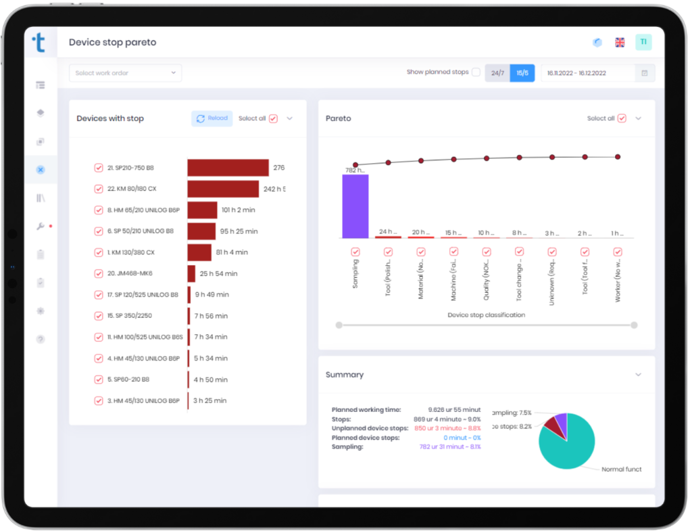692x531 pixels.
Task: Uncheck device 21. SP210-750 B8
Action: (99, 168)
